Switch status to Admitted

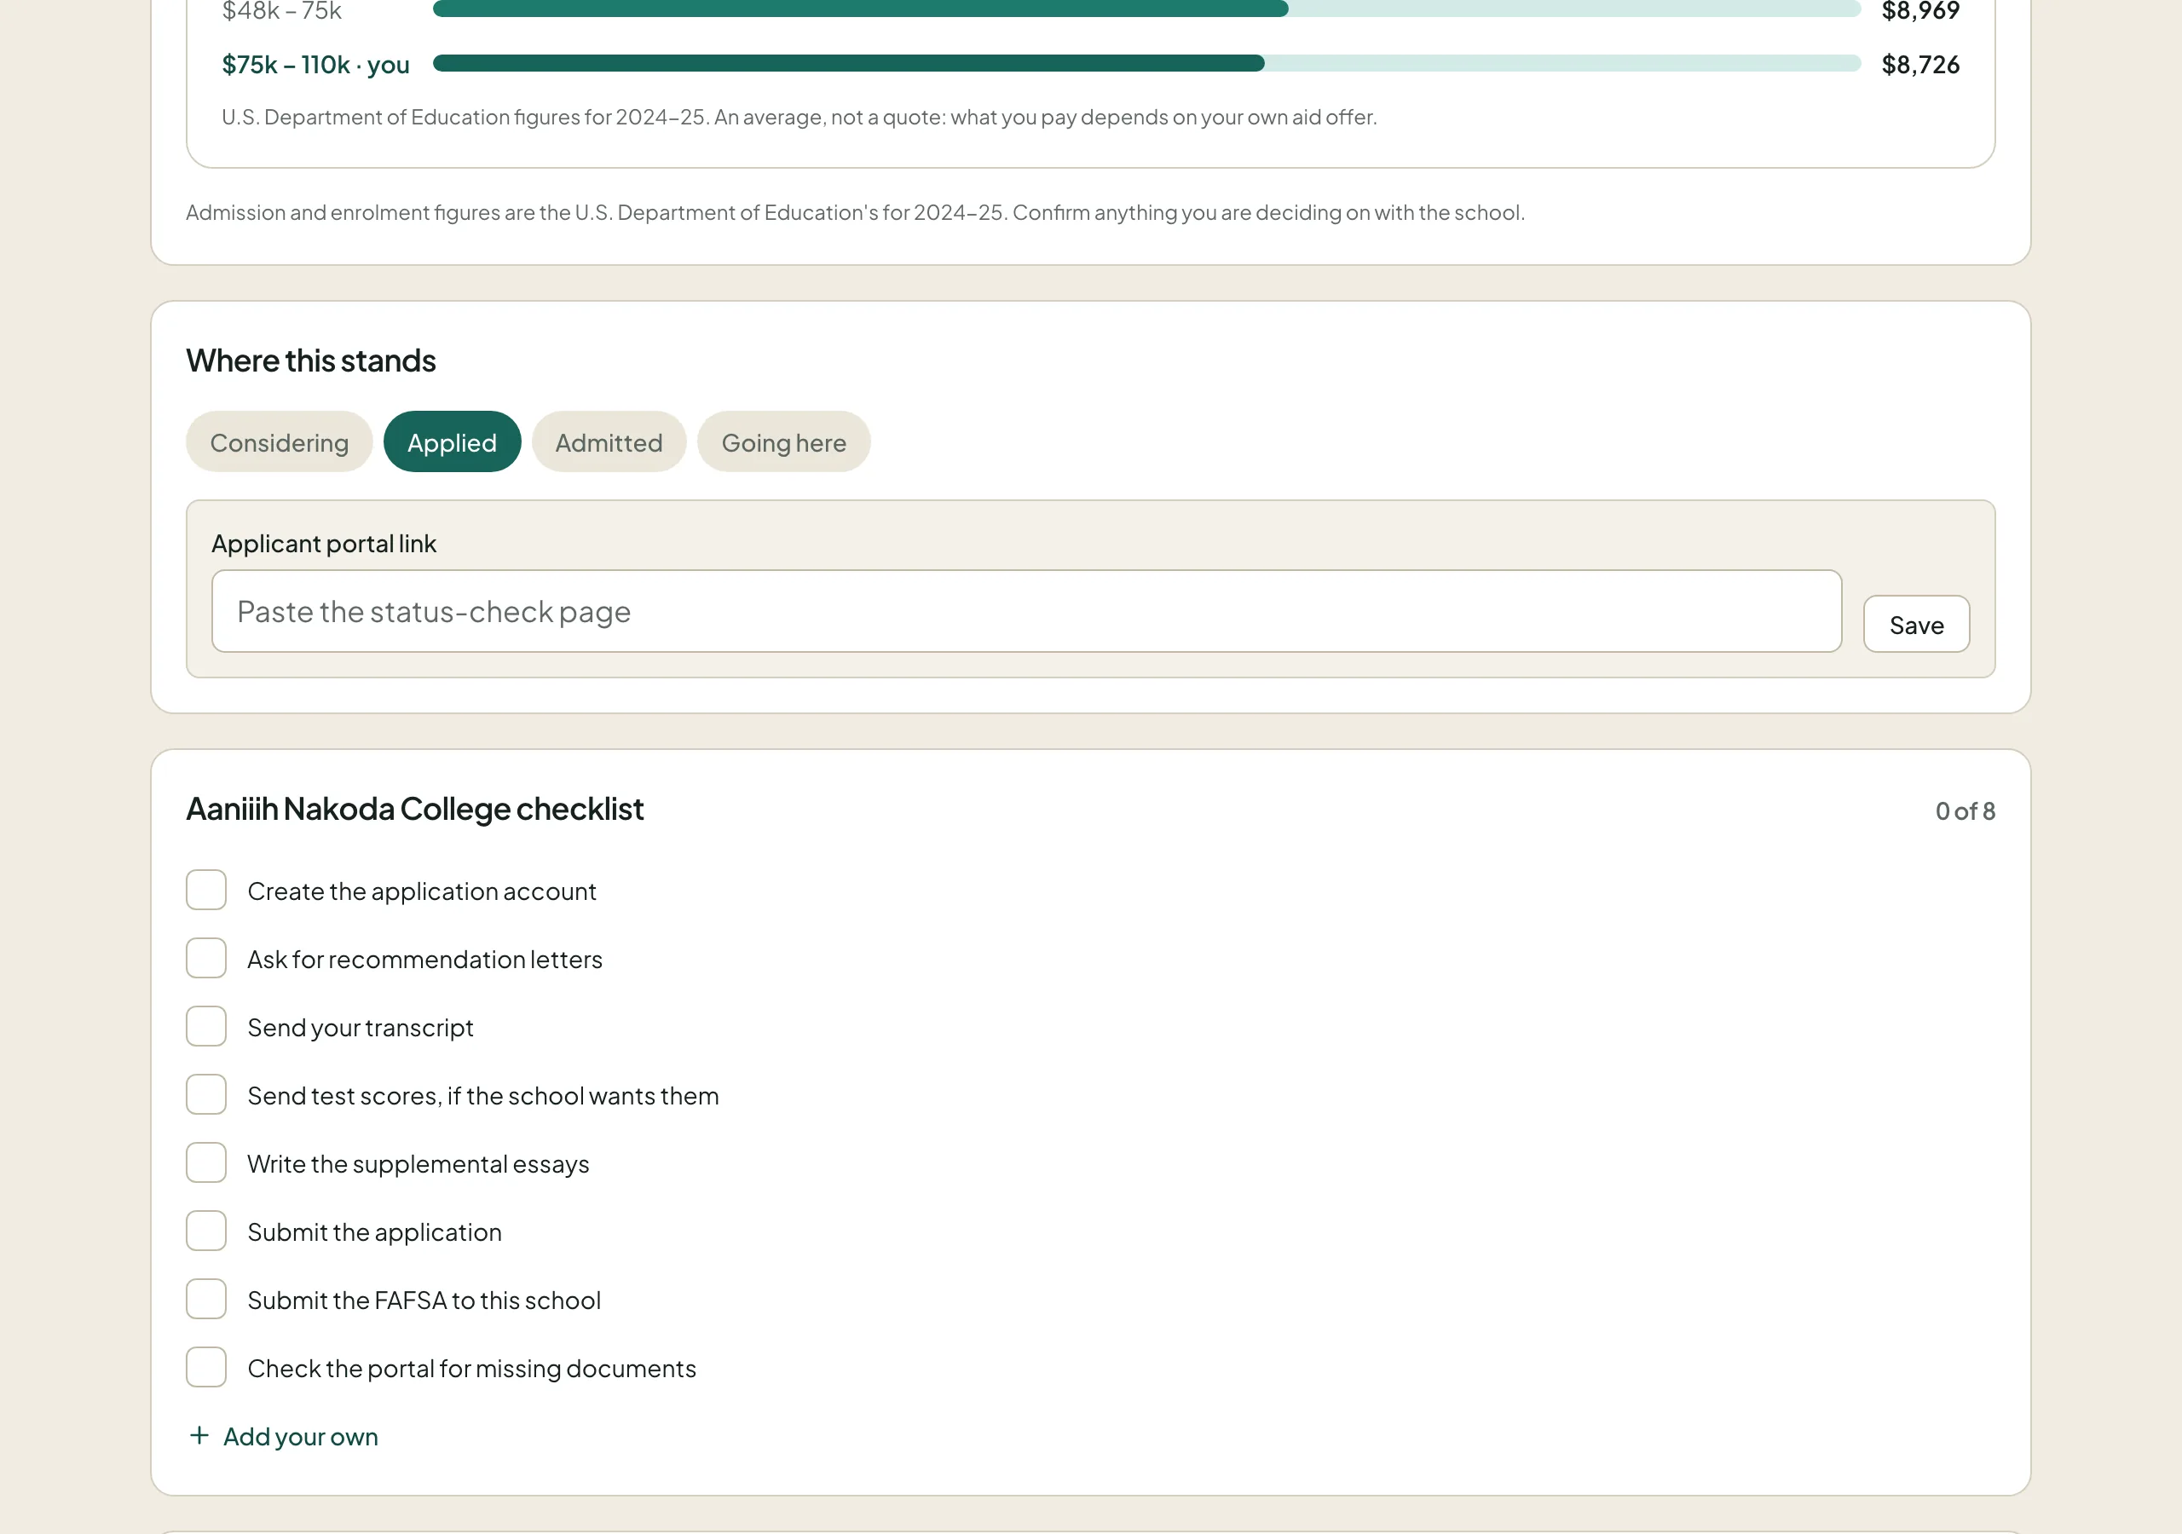[x=609, y=442]
